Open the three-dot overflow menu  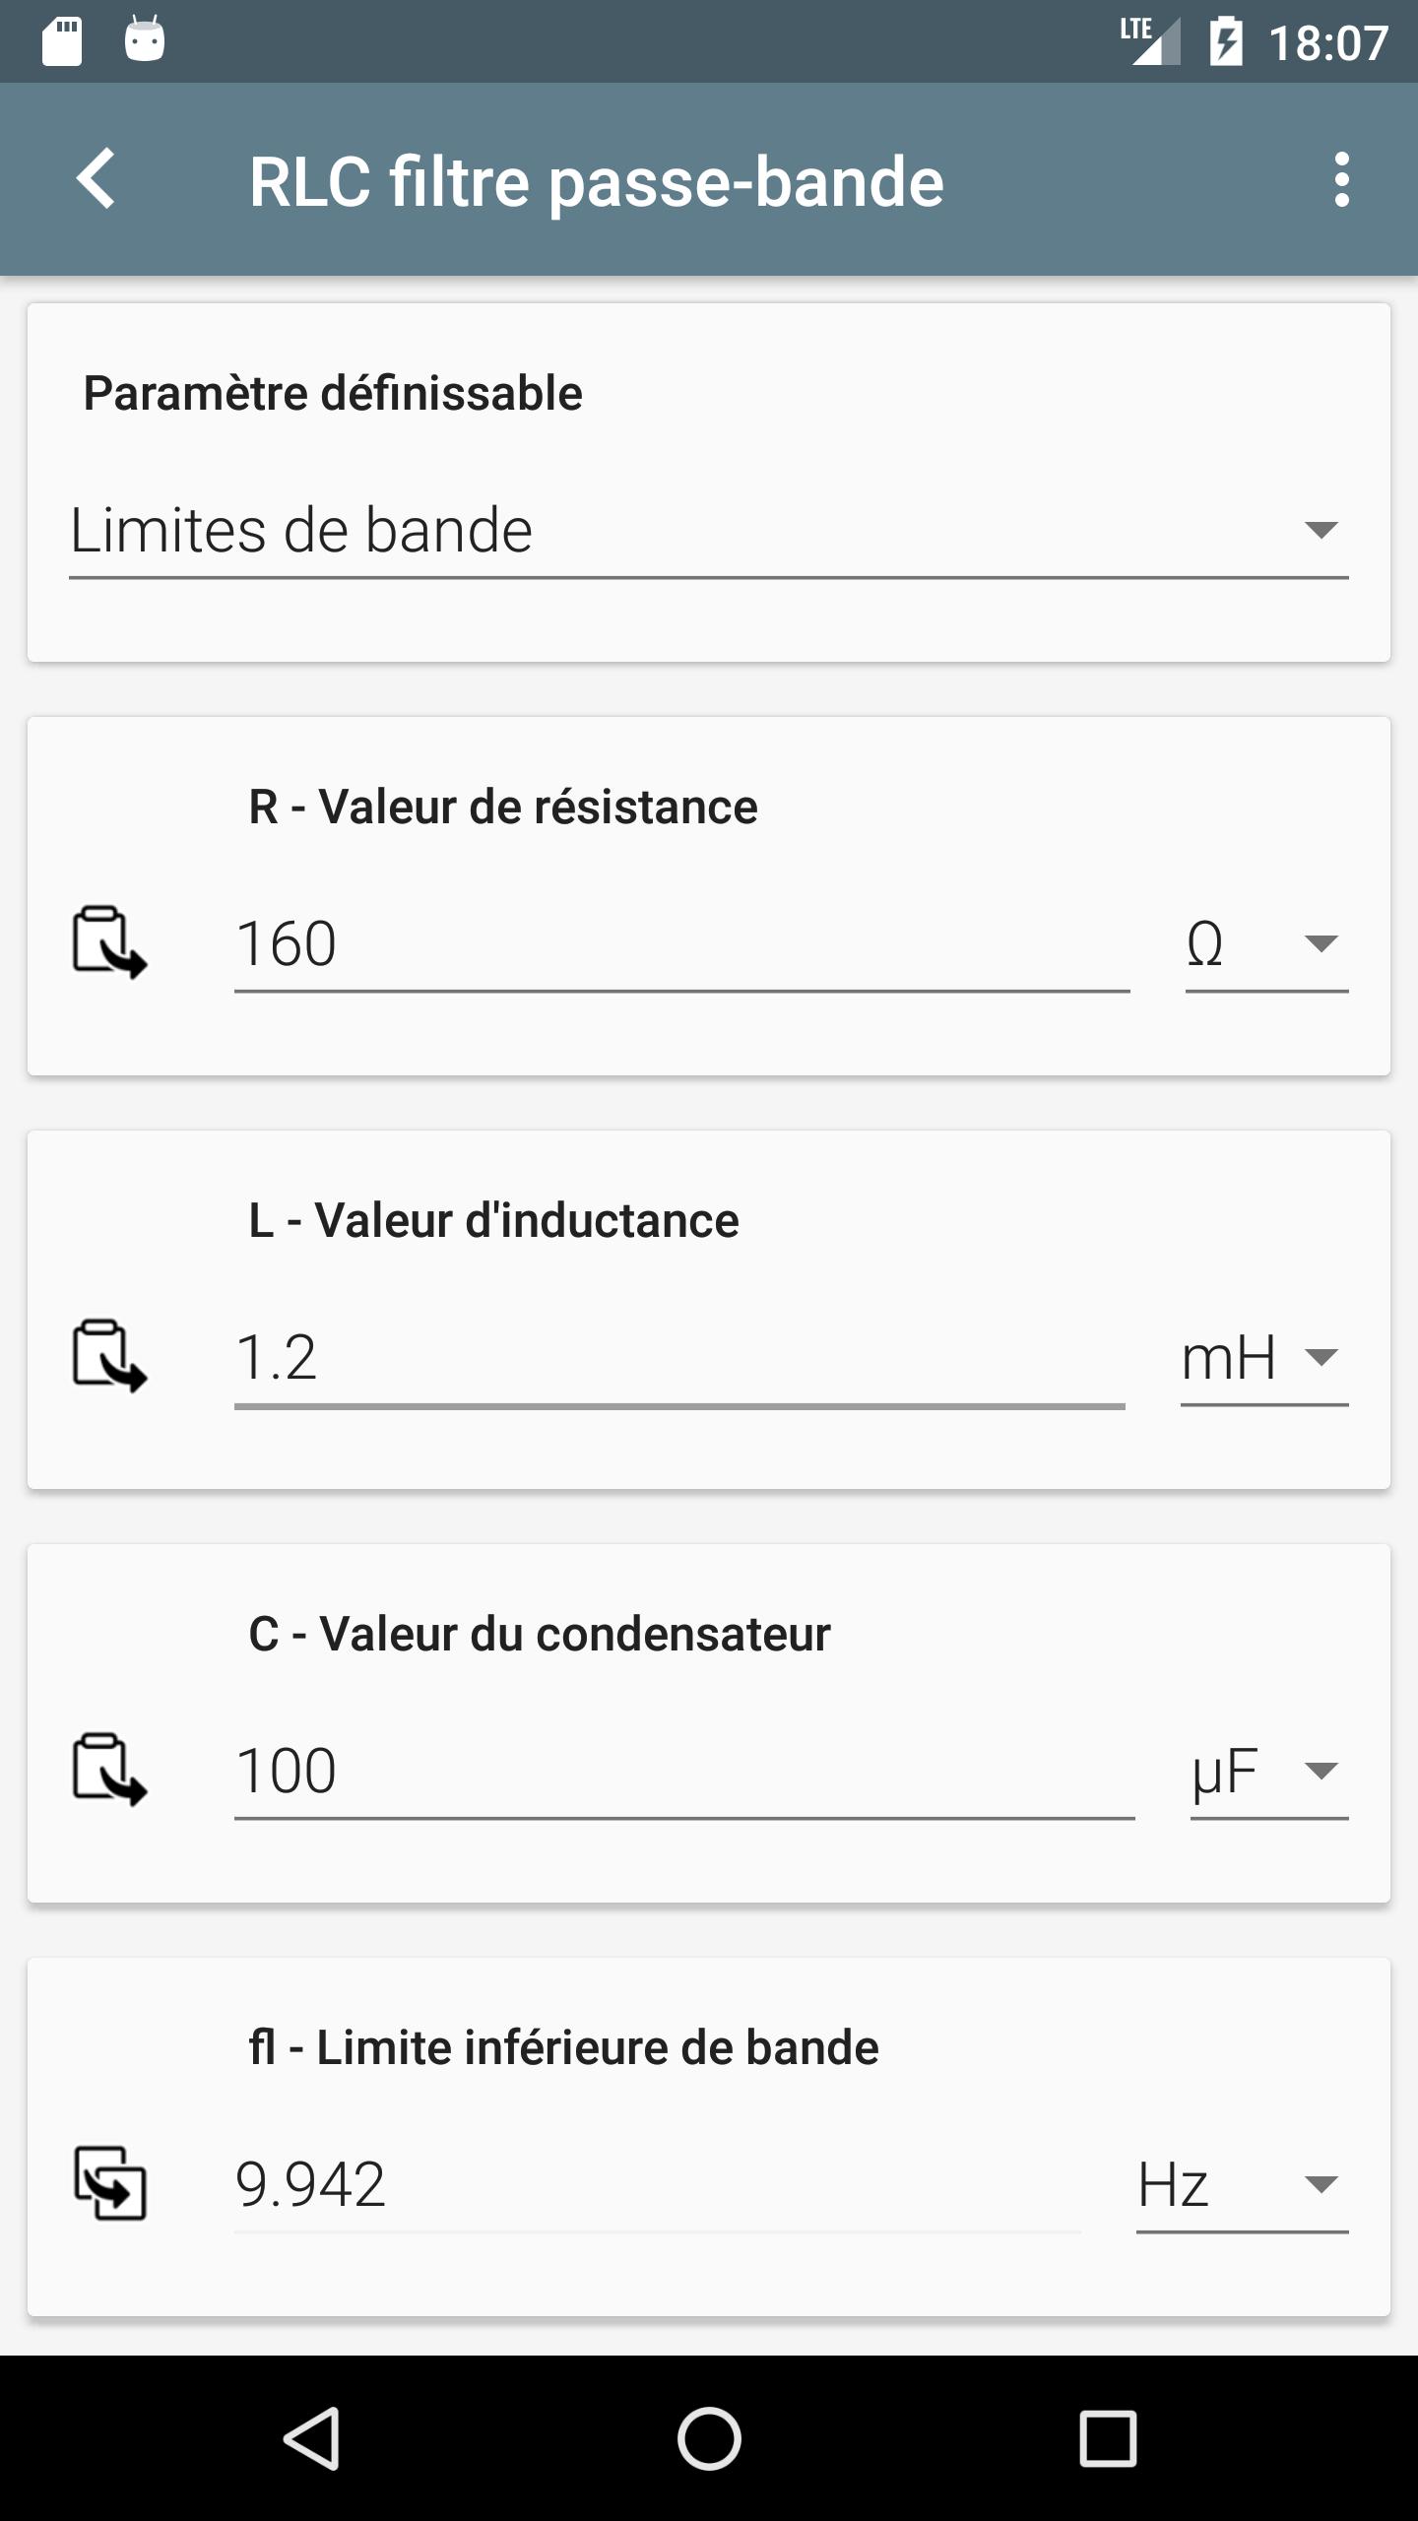pos(1341,179)
